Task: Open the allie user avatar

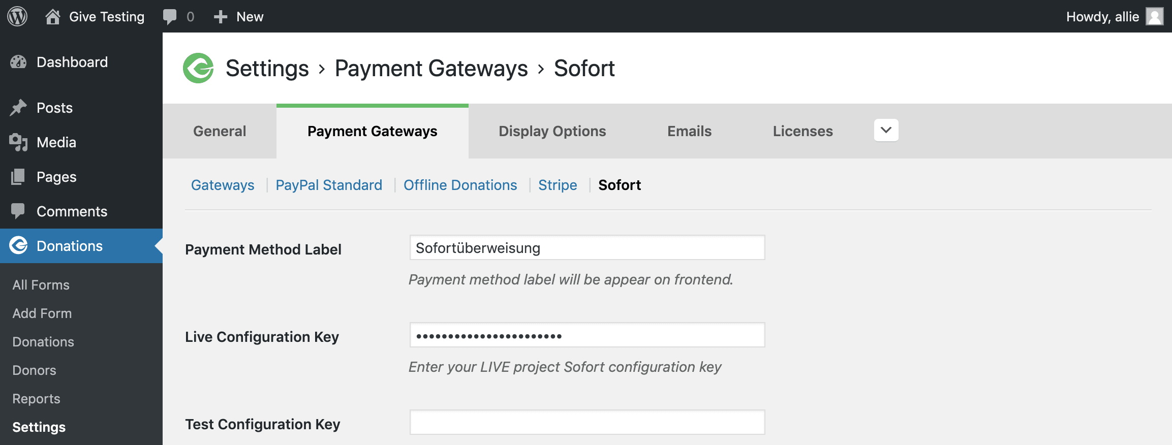Action: pos(1155,16)
